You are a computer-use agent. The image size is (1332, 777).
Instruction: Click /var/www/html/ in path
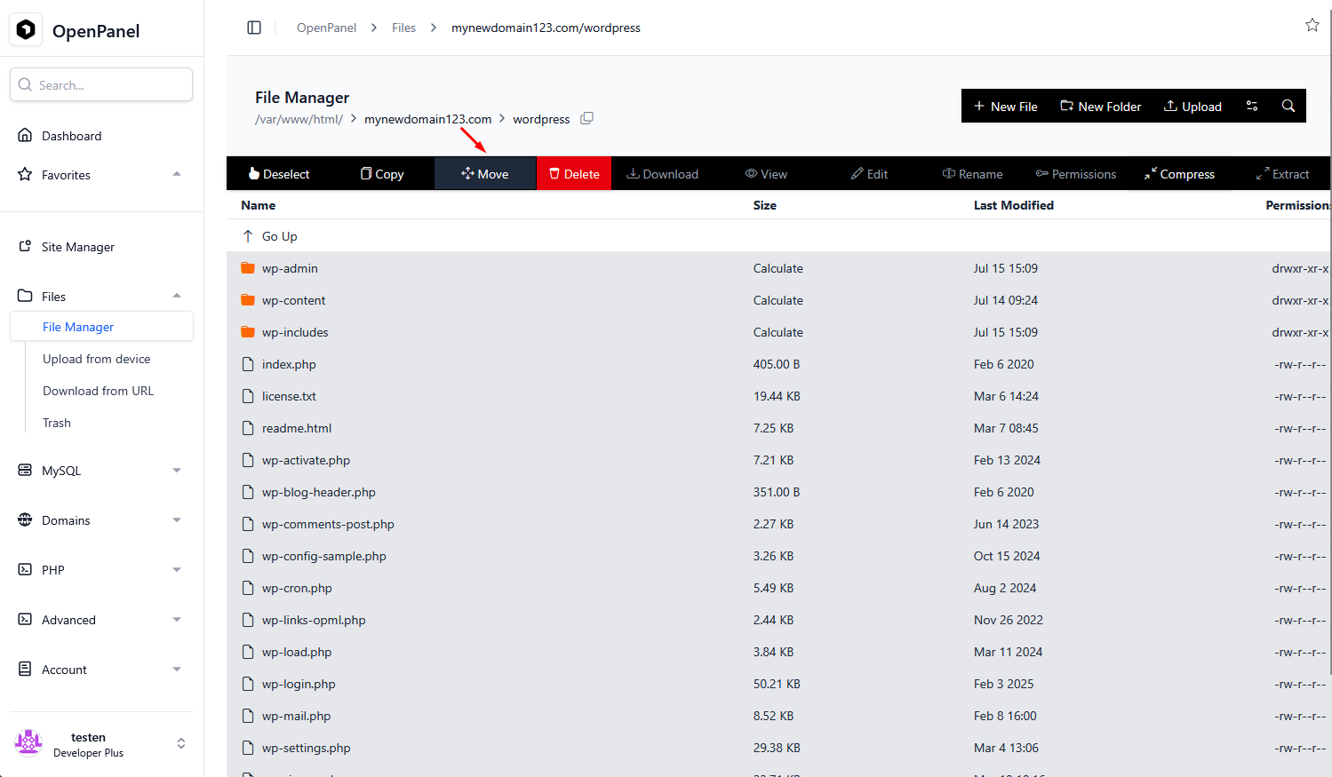[299, 119]
